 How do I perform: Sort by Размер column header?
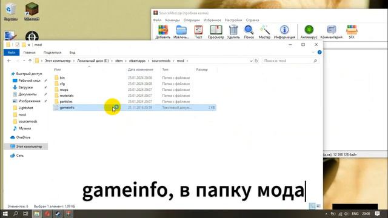[x=202, y=70]
